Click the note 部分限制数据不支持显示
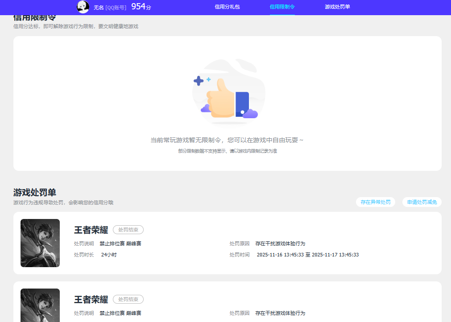Viewport: 451px width, 322px height. click(228, 151)
